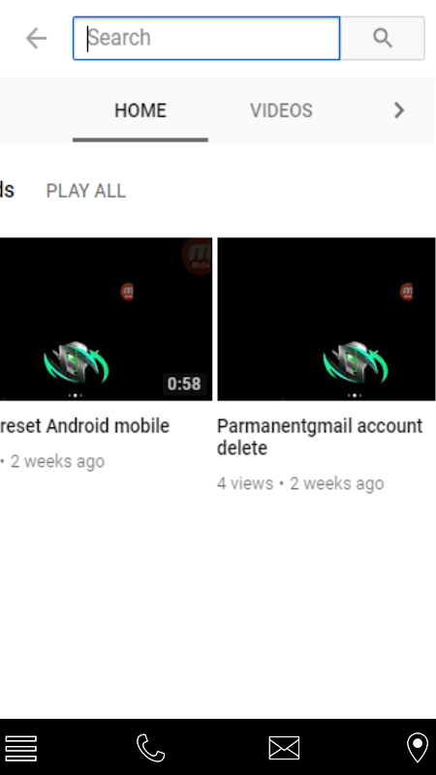Open the reset Android mobile video thumbnail
The width and height of the screenshot is (436, 775).
[106, 319]
